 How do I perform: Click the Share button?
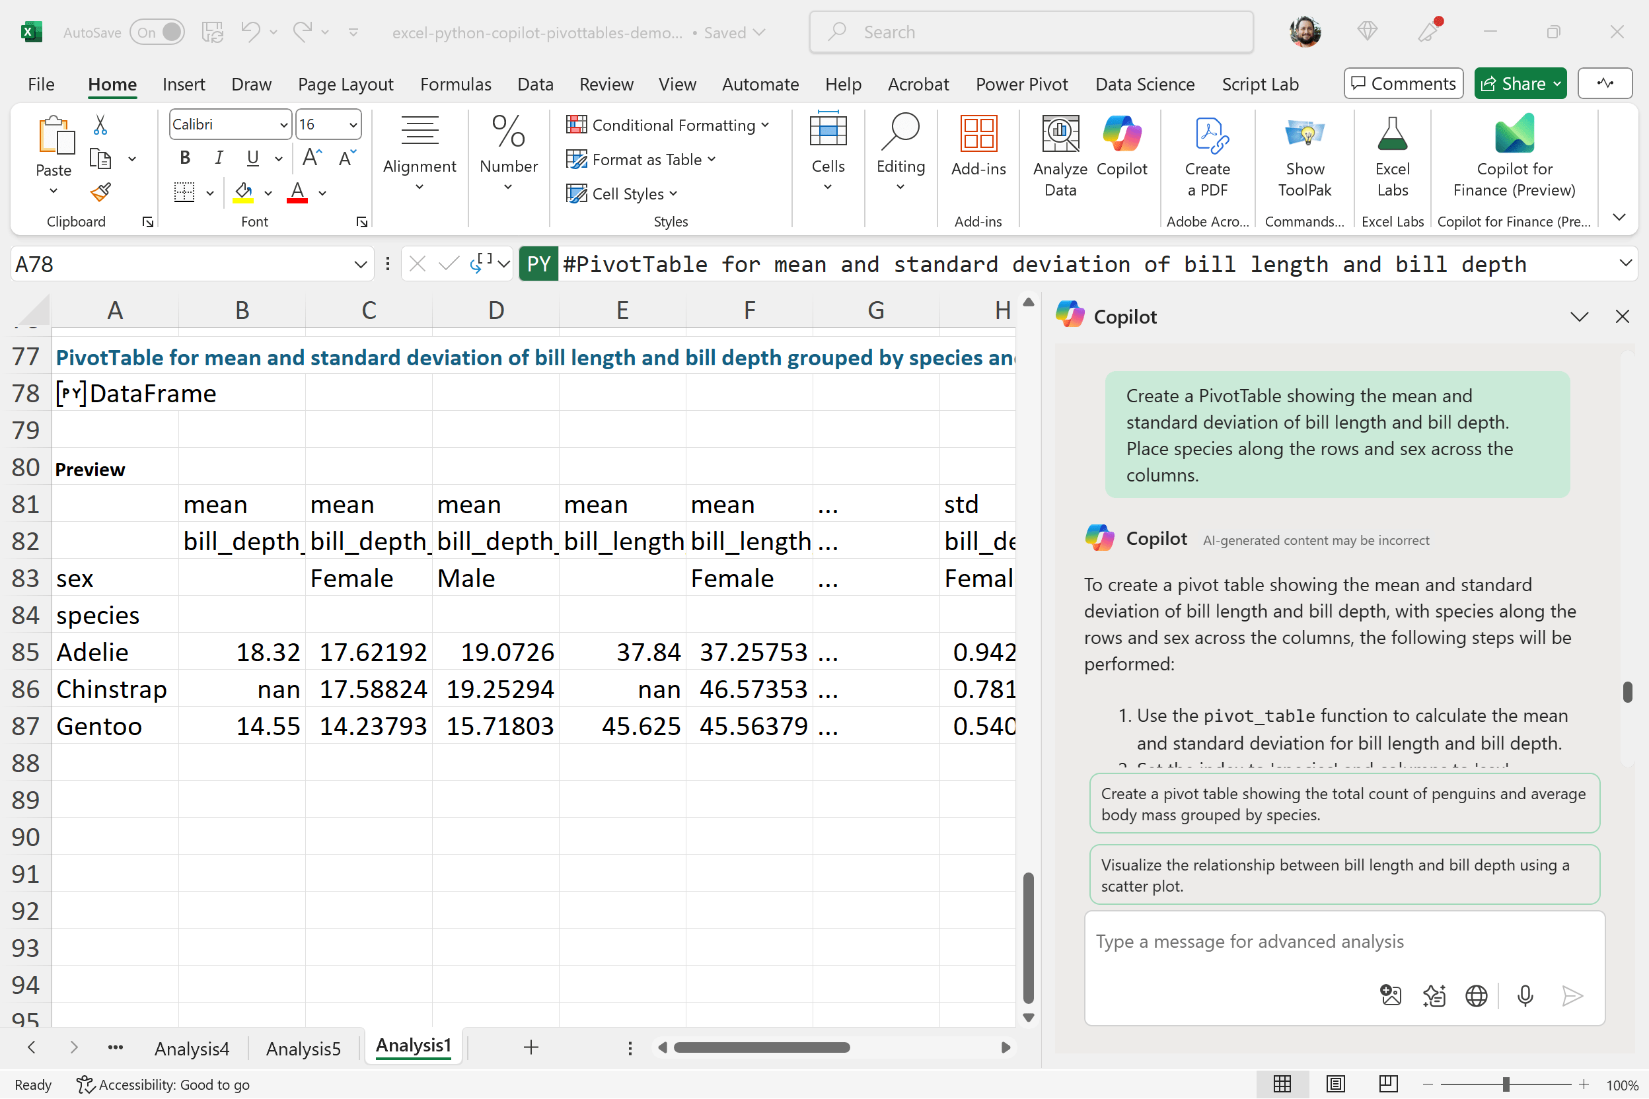[1520, 83]
